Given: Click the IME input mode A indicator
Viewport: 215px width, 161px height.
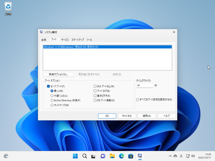Looking at the screenshot, I should pos(181,156).
